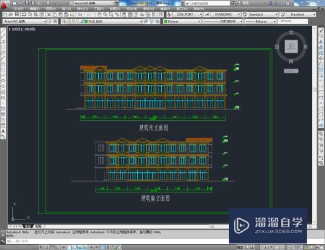325x250 pixels.
Task: Click the Multileader Style icon
Action: tap(283, 14)
